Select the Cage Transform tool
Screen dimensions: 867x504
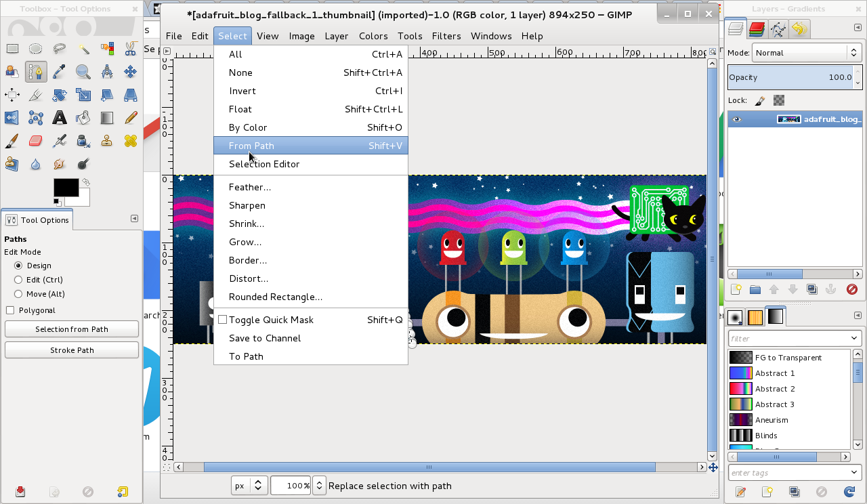tap(36, 118)
